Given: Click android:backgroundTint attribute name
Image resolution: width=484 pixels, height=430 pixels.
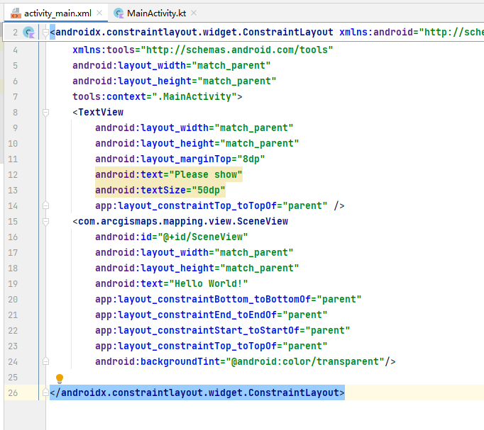Looking at the screenshot, I should [x=158, y=361].
